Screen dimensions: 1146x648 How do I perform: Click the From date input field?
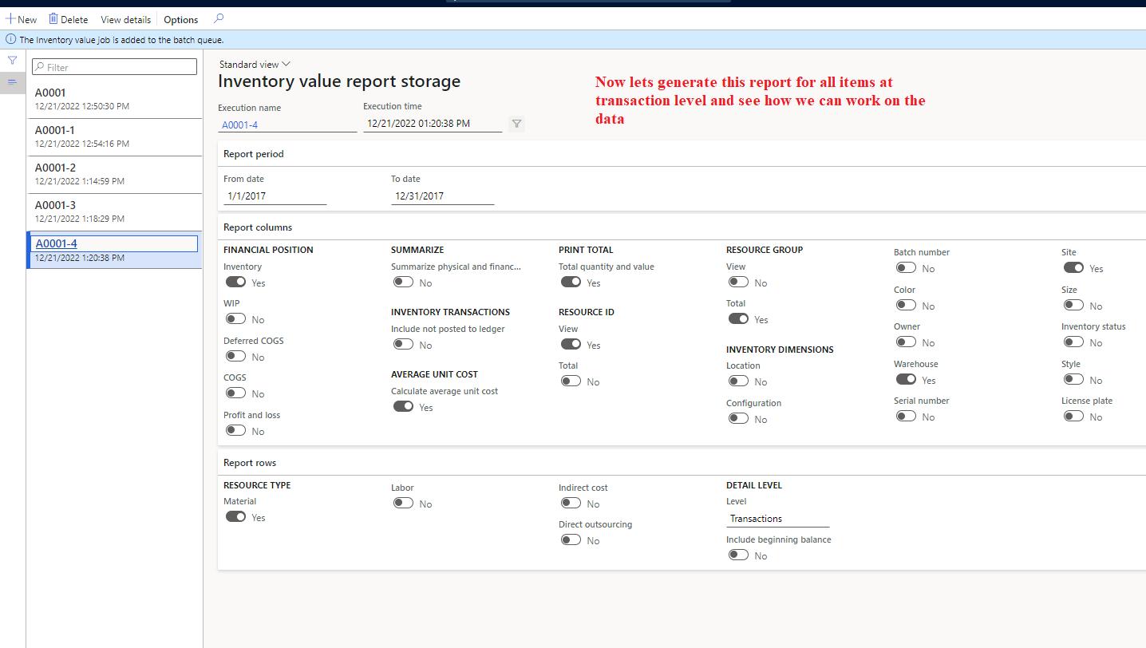275,196
